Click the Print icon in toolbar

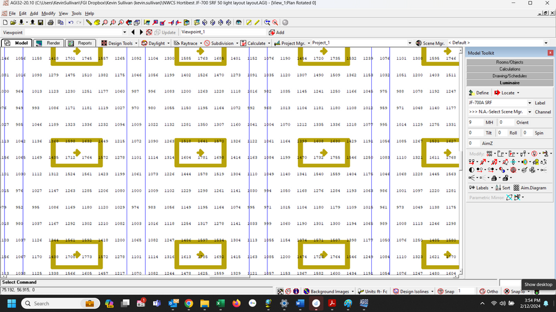(51, 23)
